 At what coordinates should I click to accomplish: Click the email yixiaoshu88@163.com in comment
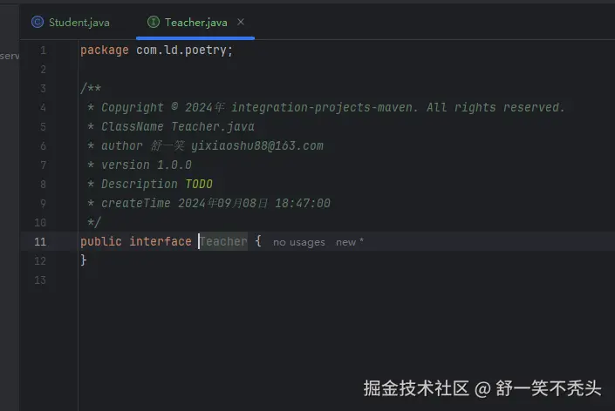(x=256, y=146)
